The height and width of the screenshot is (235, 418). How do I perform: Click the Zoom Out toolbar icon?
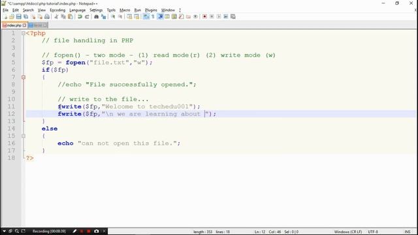click(x=120, y=17)
